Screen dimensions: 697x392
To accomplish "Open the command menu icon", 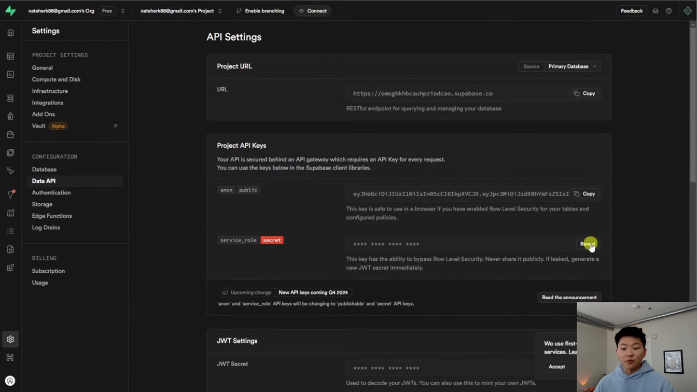I will (x=10, y=357).
